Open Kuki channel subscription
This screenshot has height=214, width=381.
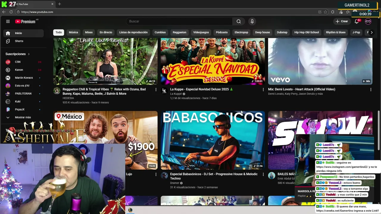click(x=23, y=101)
